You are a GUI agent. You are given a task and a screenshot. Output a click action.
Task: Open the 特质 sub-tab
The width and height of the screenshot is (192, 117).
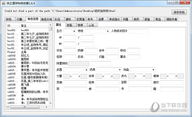(x=82, y=25)
